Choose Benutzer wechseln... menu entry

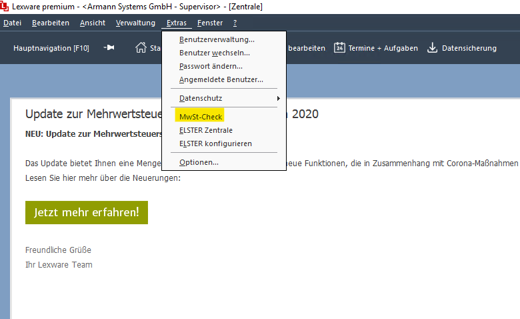tap(224, 53)
